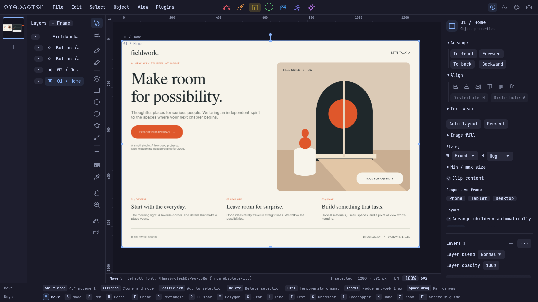Select the Hand pan tool
This screenshot has width=538, height=302.
pyautogui.click(x=97, y=193)
